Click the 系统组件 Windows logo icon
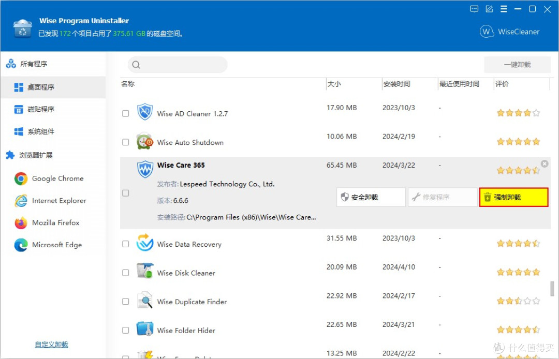This screenshot has width=559, height=359. tap(19, 131)
